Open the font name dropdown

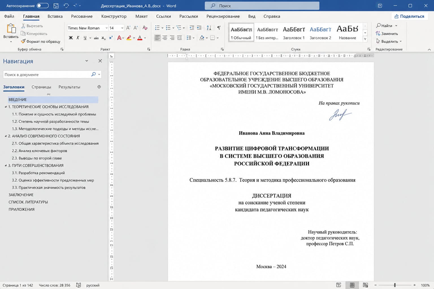[107, 28]
